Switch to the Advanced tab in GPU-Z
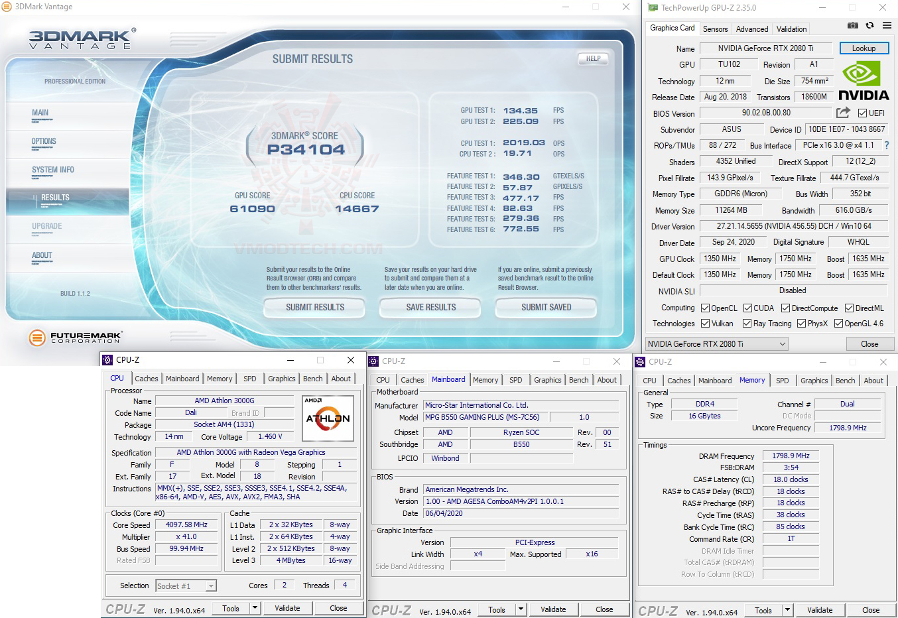Screen dimensions: 898x618 point(752,29)
